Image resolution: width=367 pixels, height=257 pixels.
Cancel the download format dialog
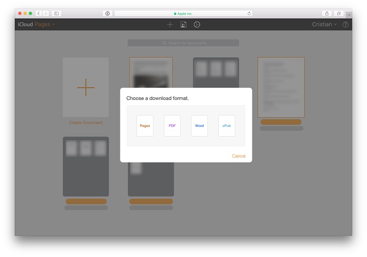[x=238, y=156]
